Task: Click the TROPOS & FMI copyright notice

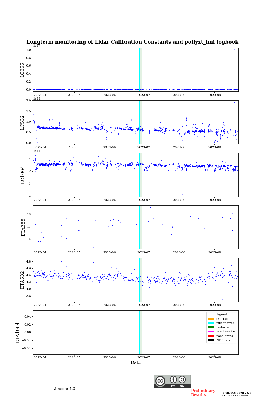Action: click(237, 394)
